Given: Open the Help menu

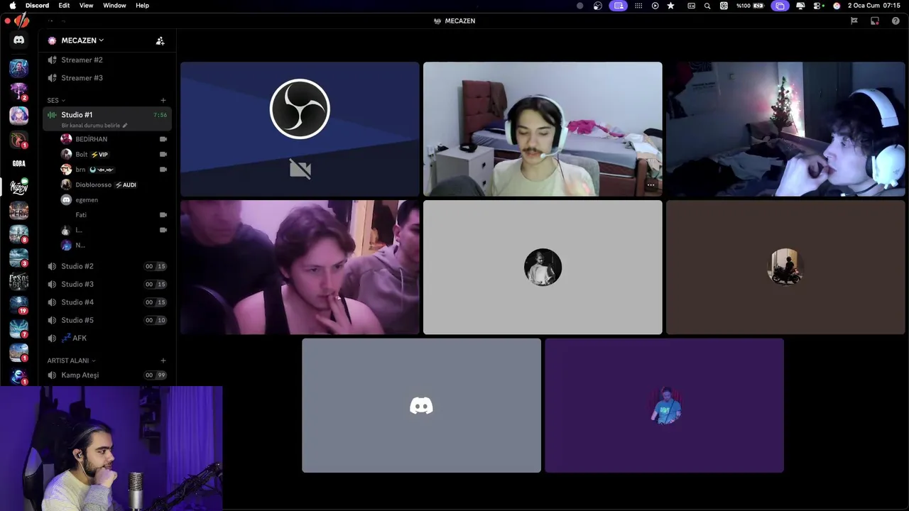Looking at the screenshot, I should pos(142,5).
